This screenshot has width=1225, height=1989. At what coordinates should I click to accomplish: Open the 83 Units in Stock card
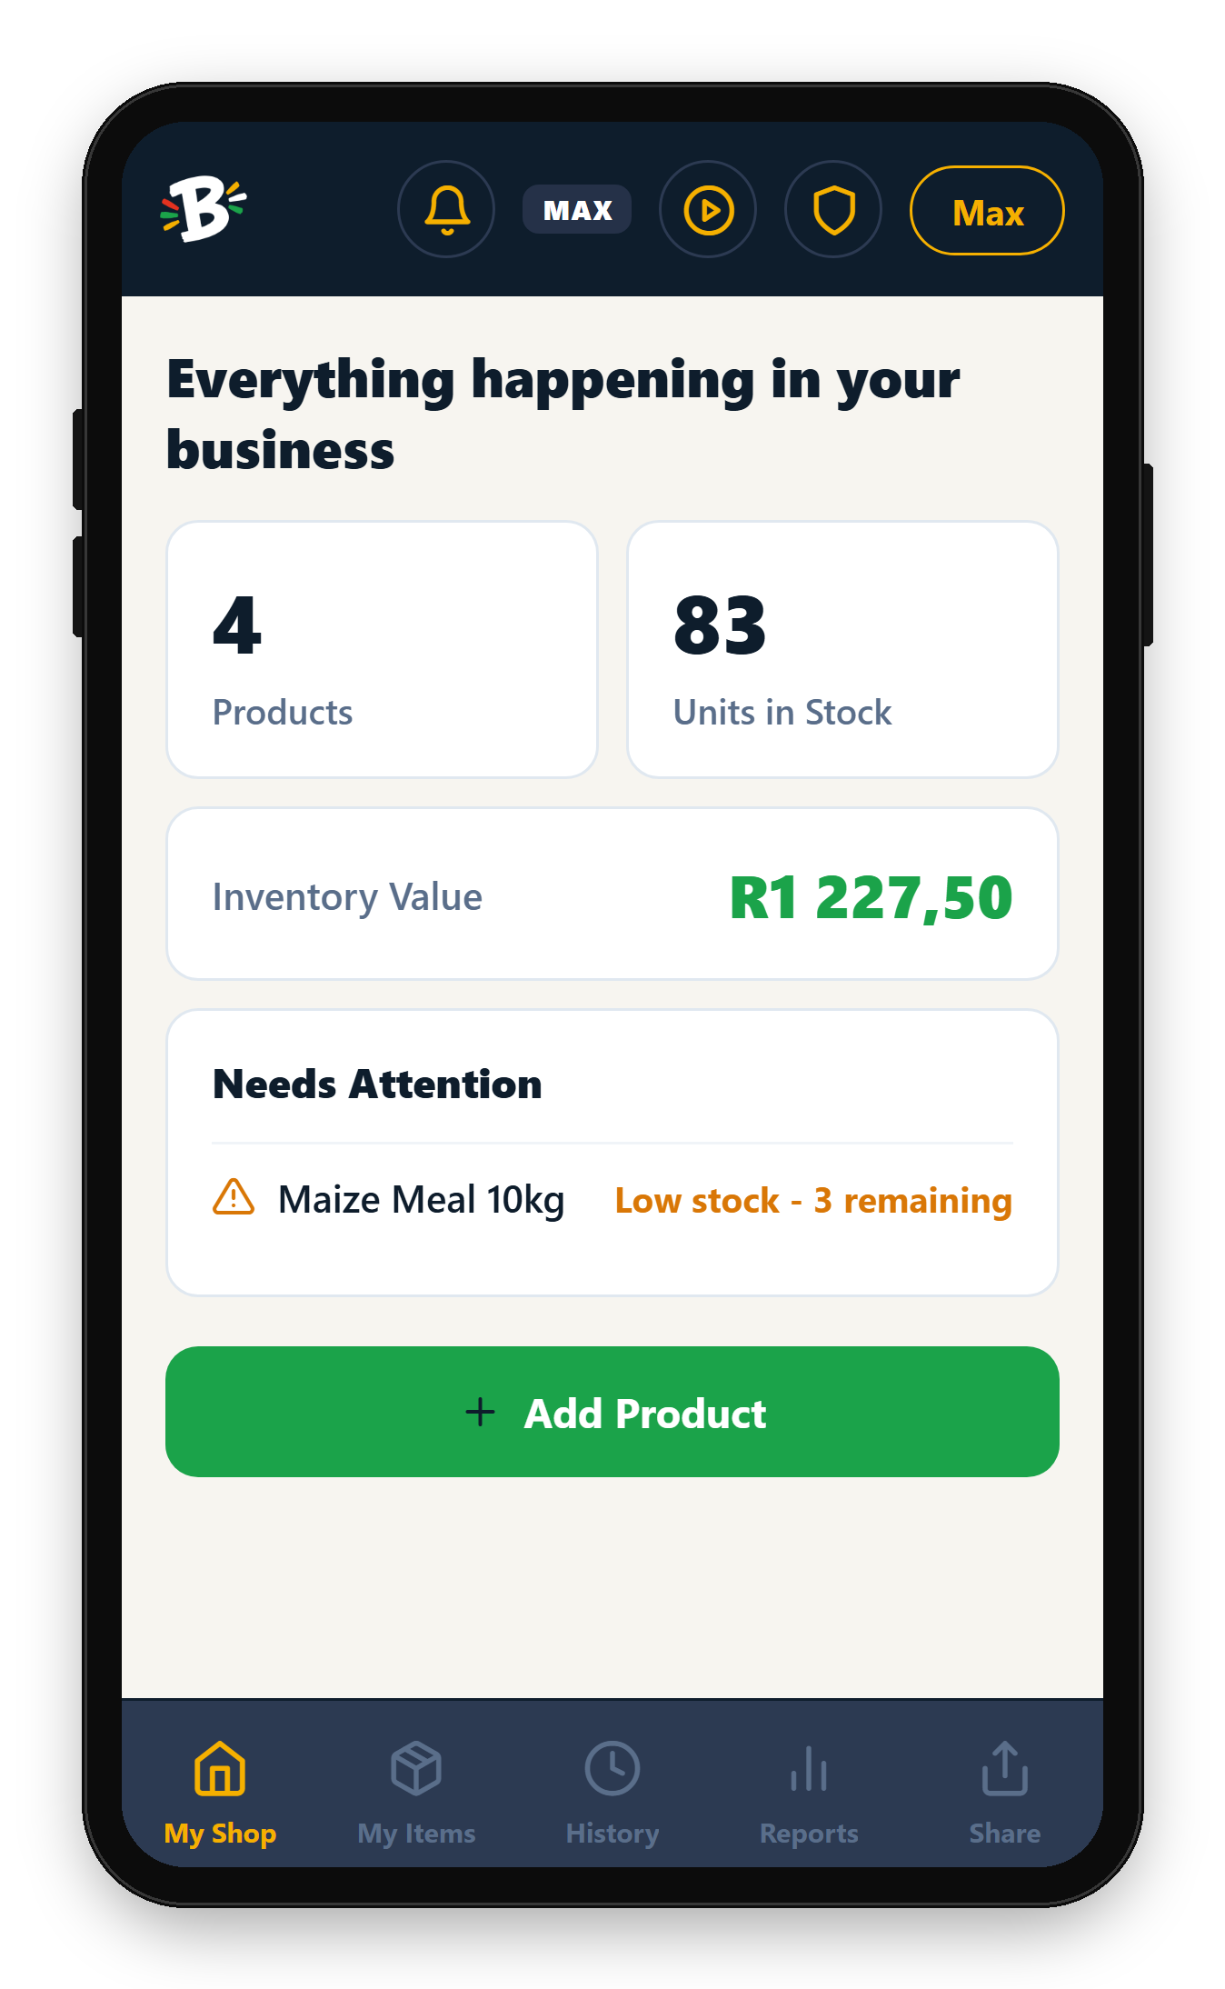pos(843,650)
